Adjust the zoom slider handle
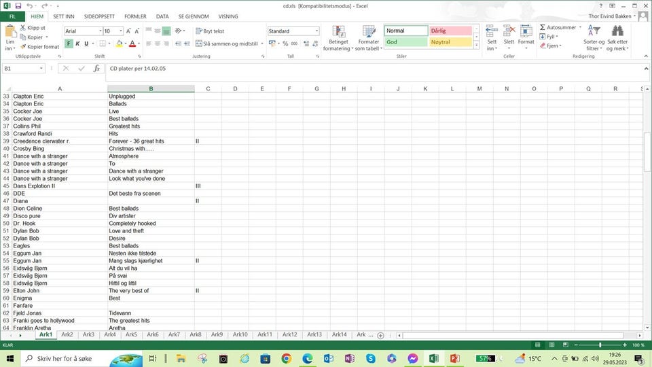Image resolution: width=652 pixels, height=367 pixels. click(600, 345)
